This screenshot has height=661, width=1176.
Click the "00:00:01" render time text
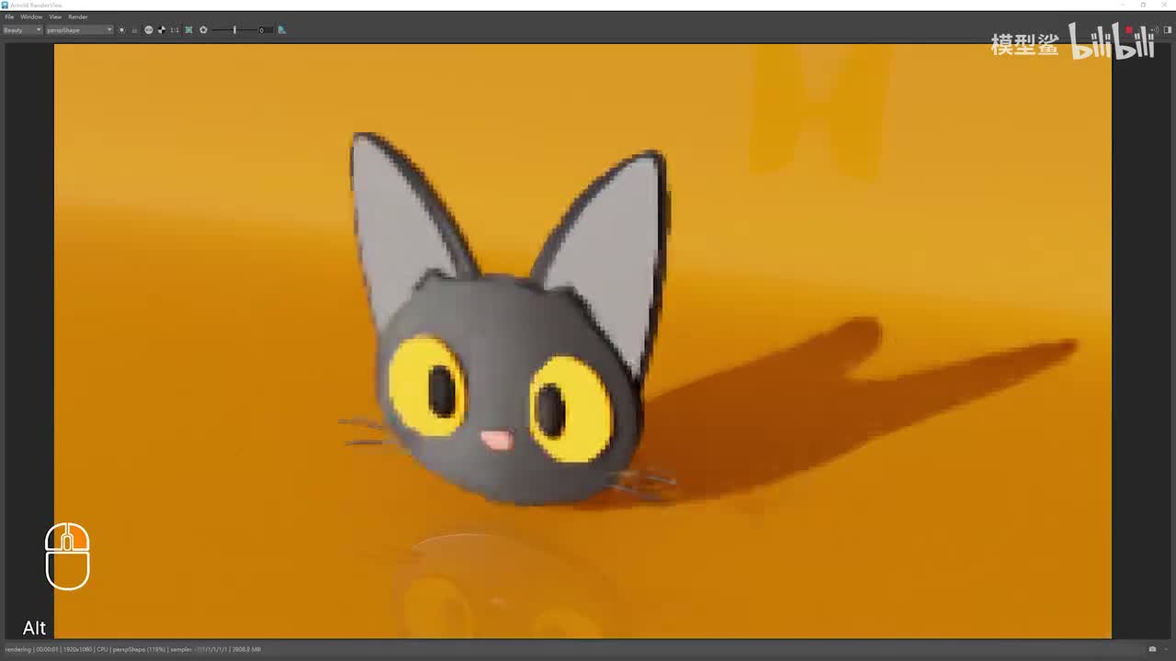[x=48, y=649]
